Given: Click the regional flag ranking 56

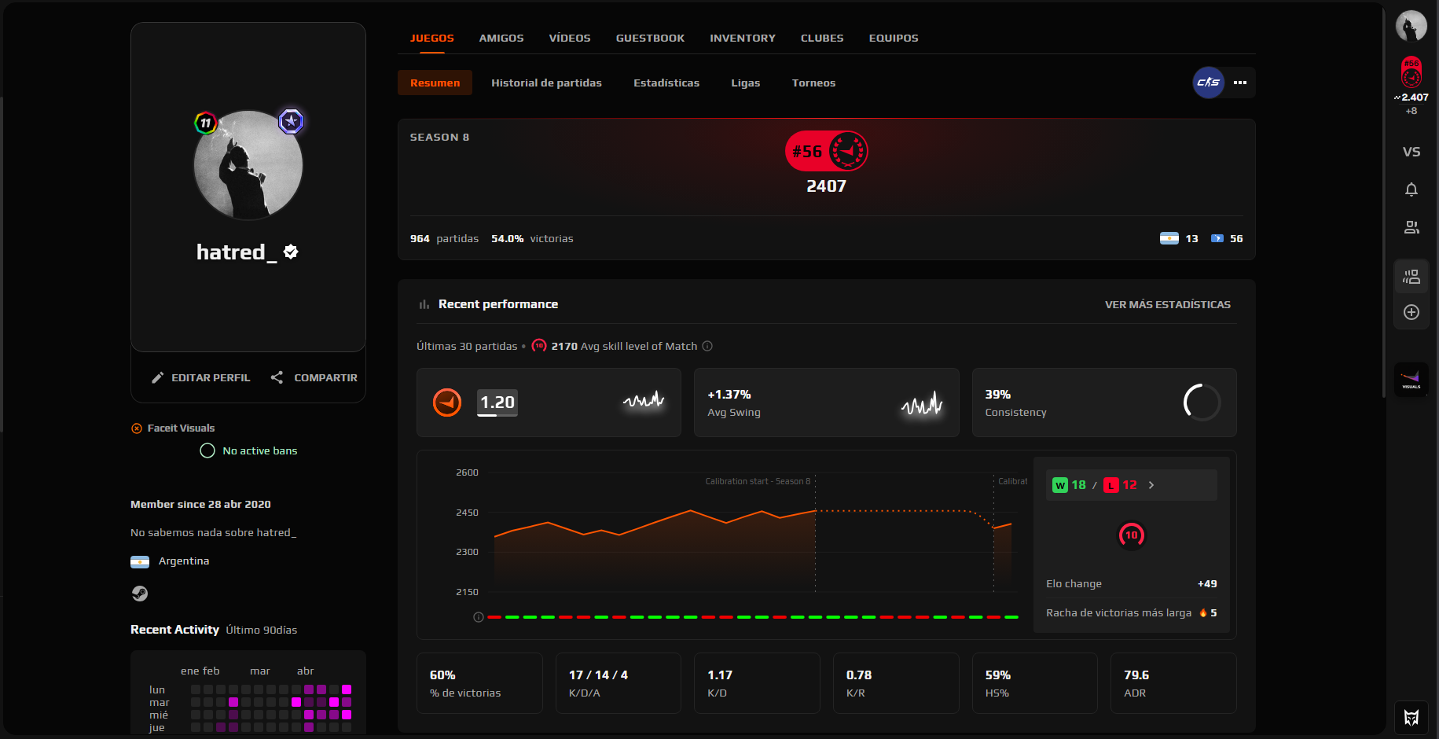Looking at the screenshot, I should point(1217,238).
